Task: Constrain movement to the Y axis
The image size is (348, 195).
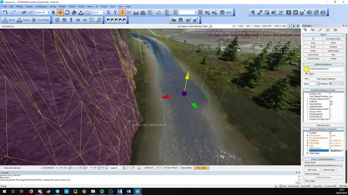Action: point(115,12)
